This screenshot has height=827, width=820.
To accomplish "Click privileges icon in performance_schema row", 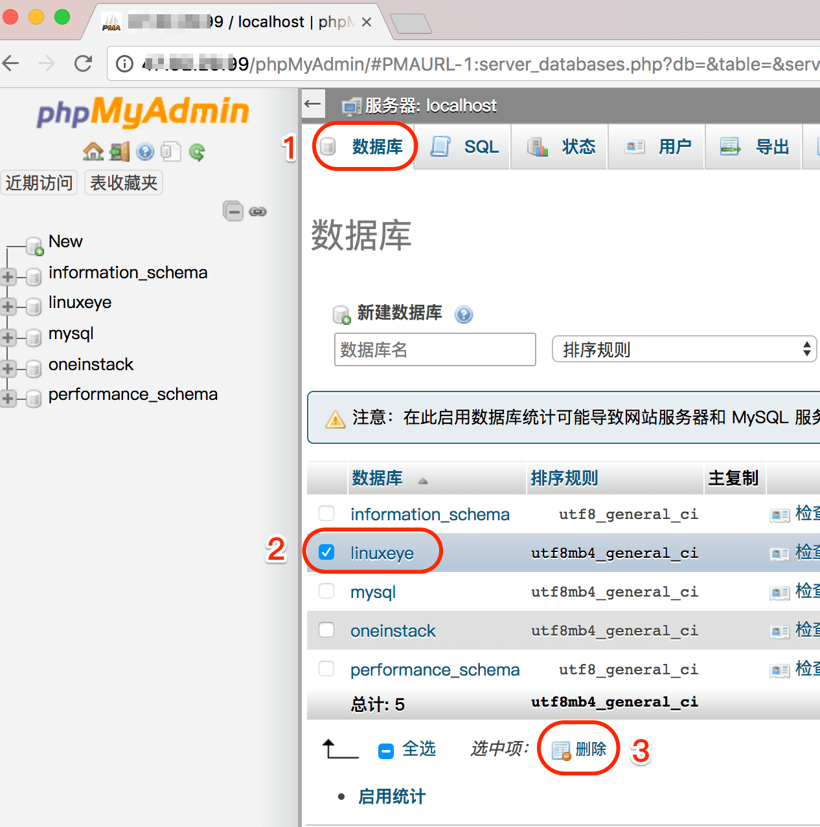I will pyautogui.click(x=779, y=670).
